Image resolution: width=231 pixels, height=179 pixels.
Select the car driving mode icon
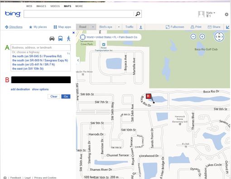52,38
